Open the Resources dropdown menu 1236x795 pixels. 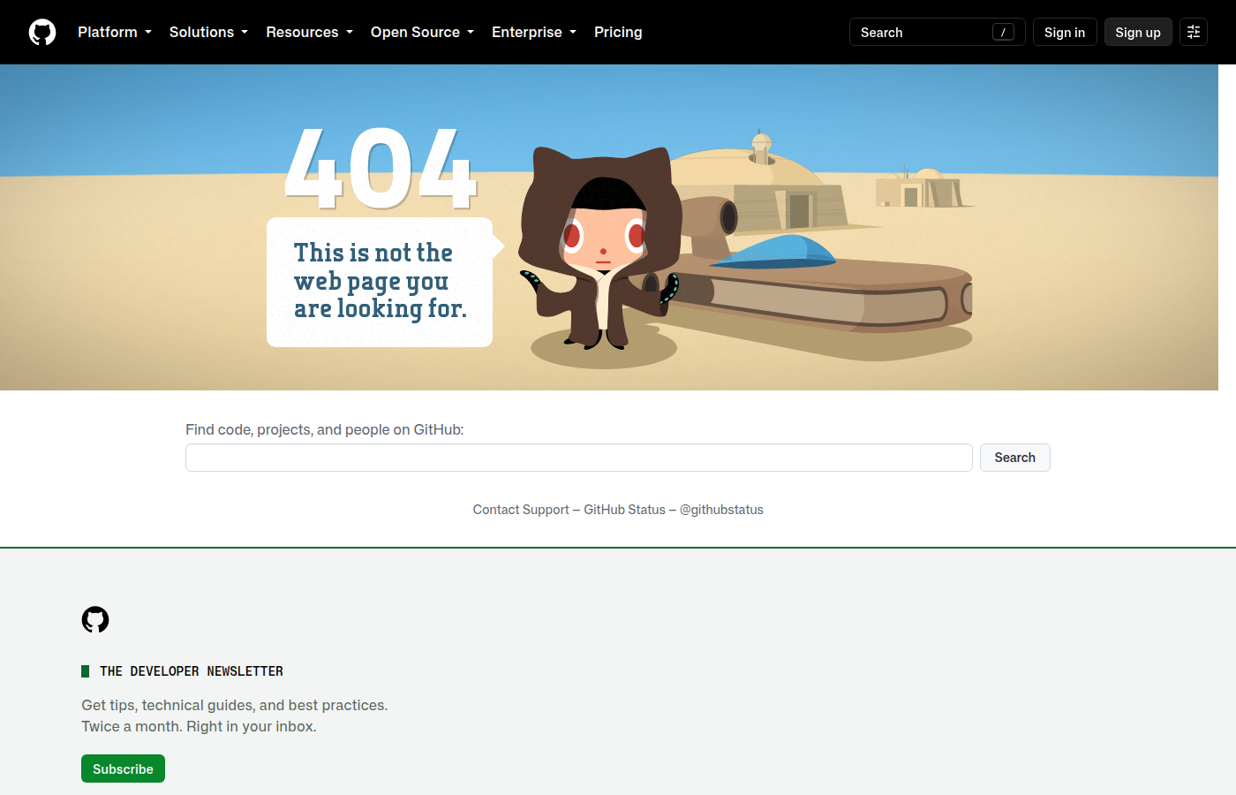(x=309, y=32)
